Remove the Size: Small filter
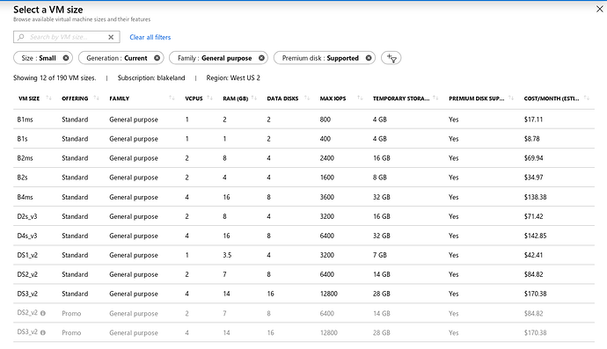The height and width of the screenshot is (349, 607). click(66, 58)
